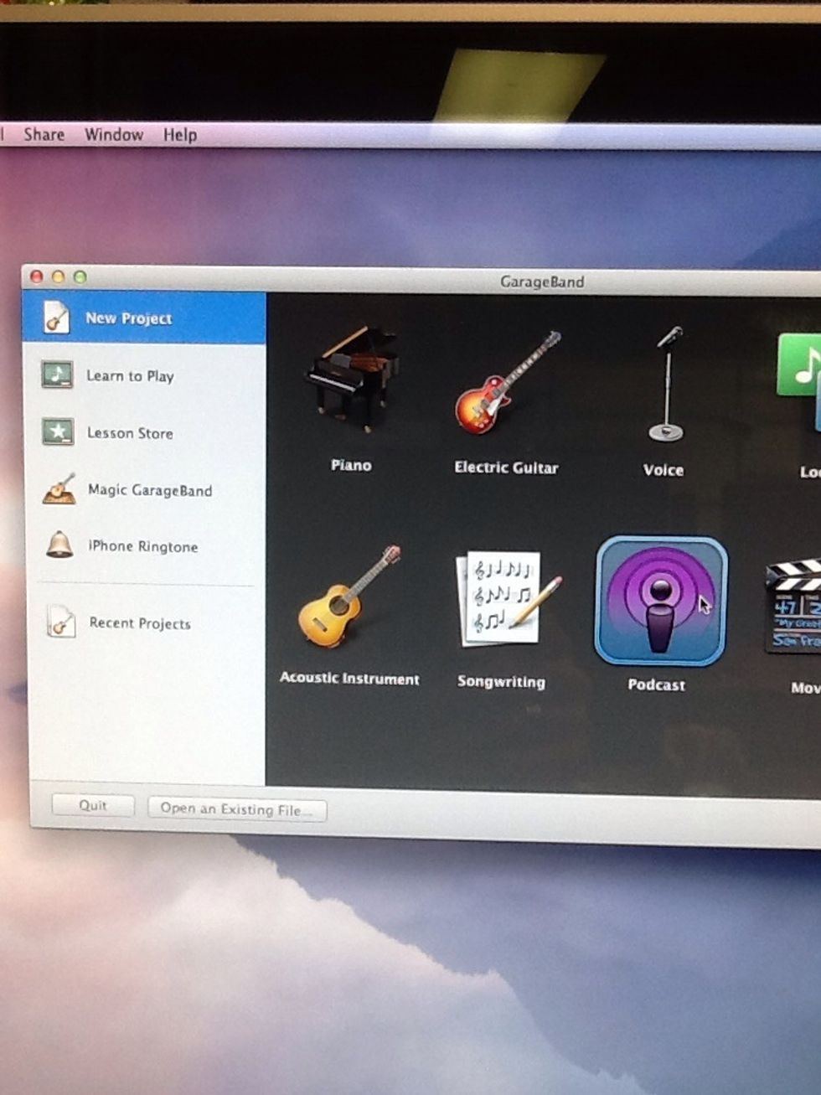The width and height of the screenshot is (821, 1095).
Task: Open the Share menu
Action: pos(44,134)
